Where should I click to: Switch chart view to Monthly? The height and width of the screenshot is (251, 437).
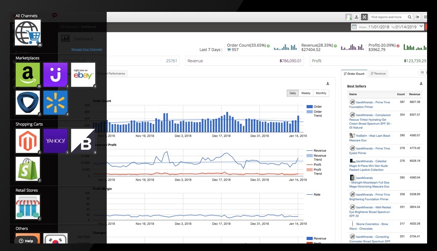click(321, 93)
